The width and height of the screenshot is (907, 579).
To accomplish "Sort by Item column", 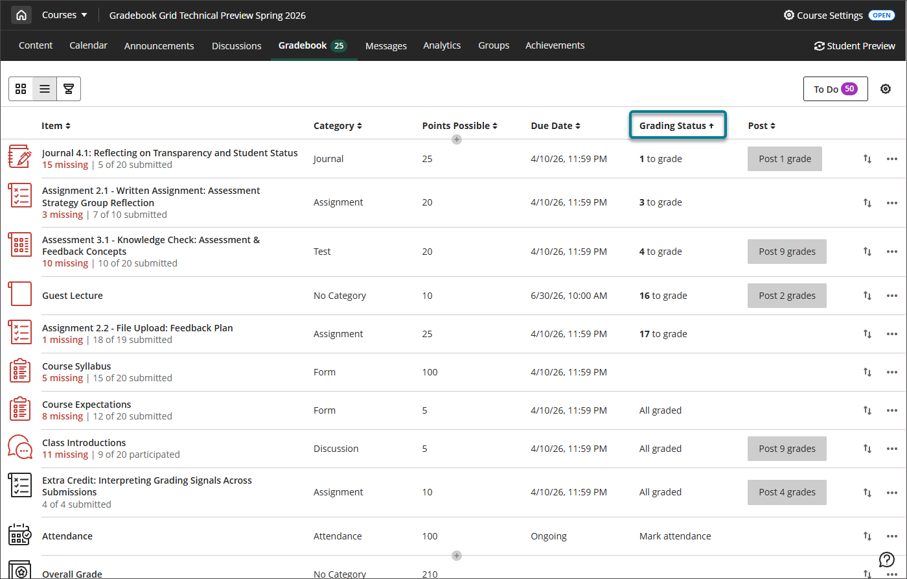I will (x=56, y=126).
